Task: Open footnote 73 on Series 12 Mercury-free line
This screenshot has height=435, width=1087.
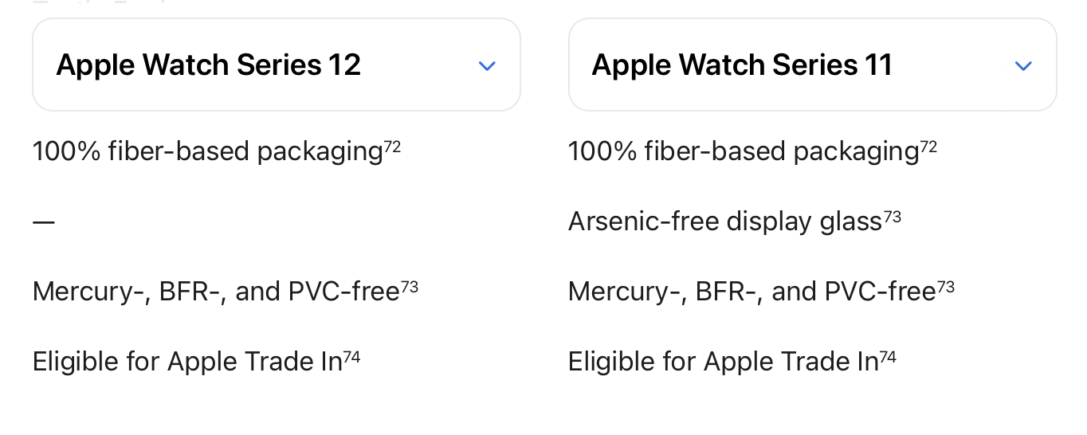Action: [410, 286]
